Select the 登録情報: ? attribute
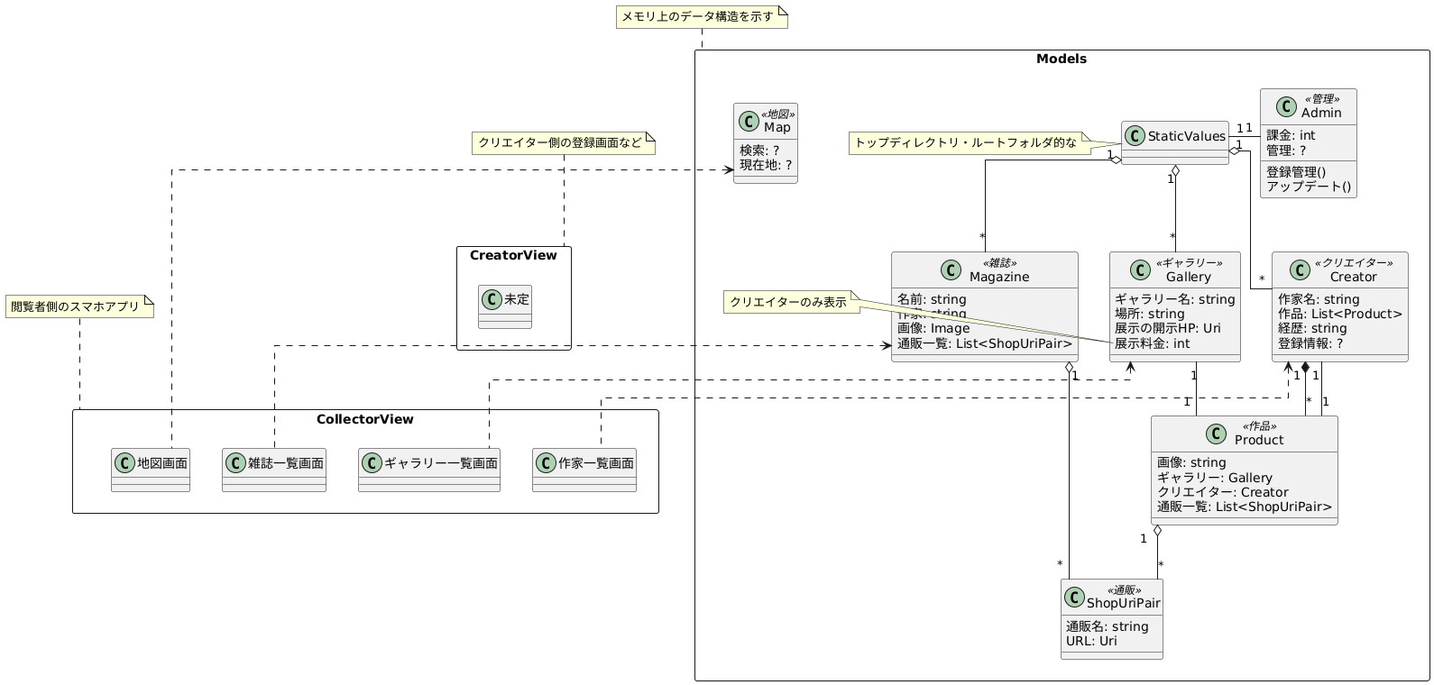Viewport: 1434px width, 685px height. [1310, 342]
